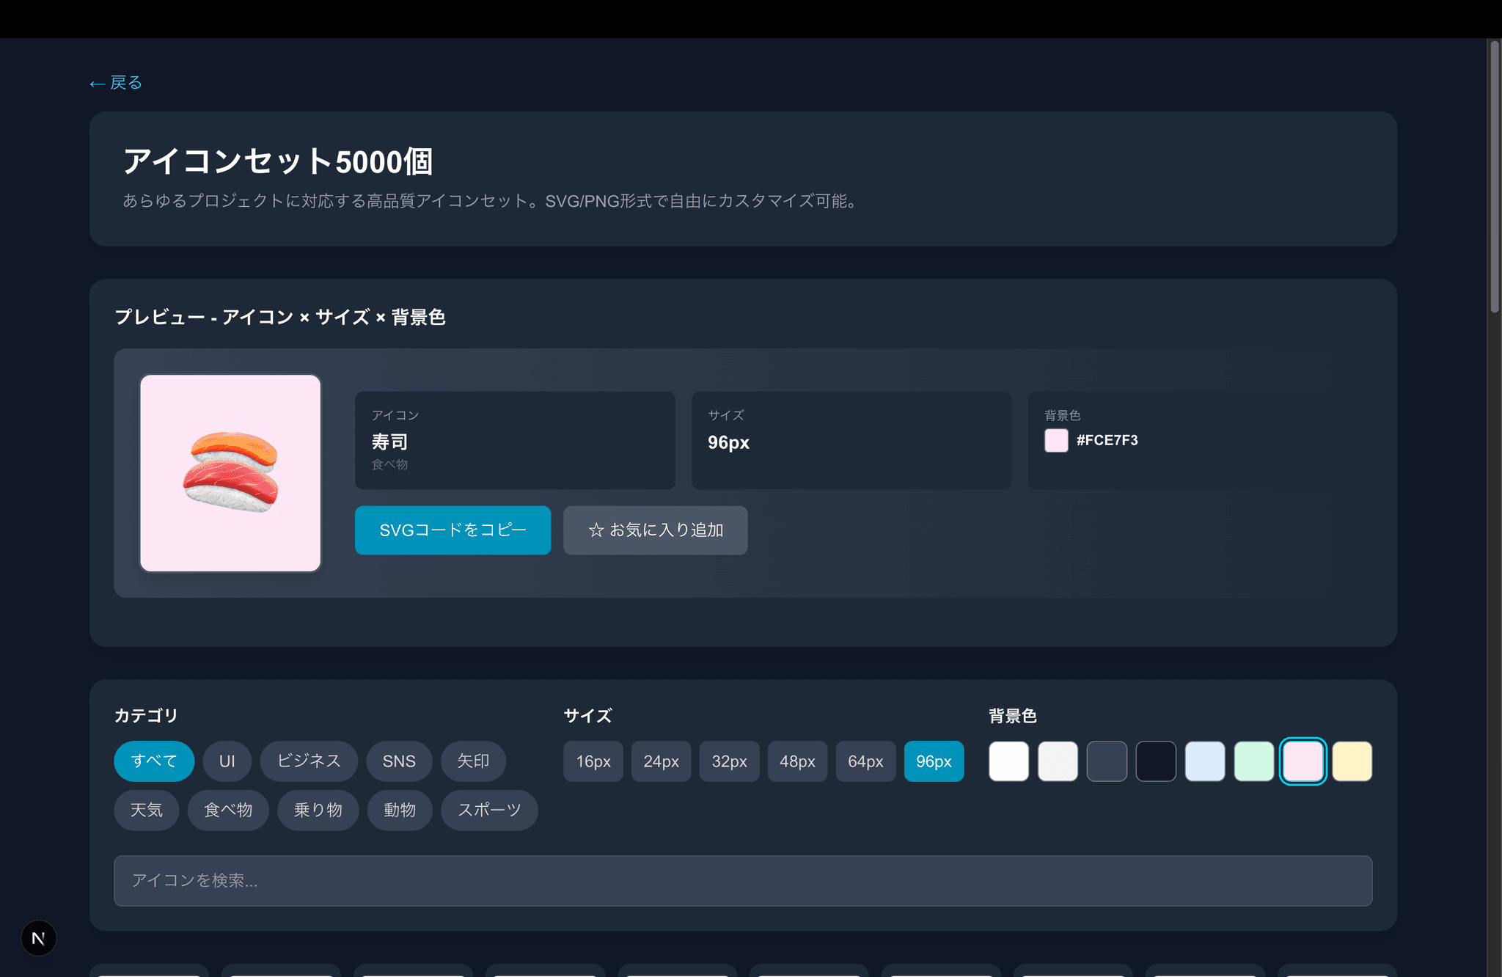Select the white background swatch
This screenshot has width=1502, height=977.
(1008, 761)
